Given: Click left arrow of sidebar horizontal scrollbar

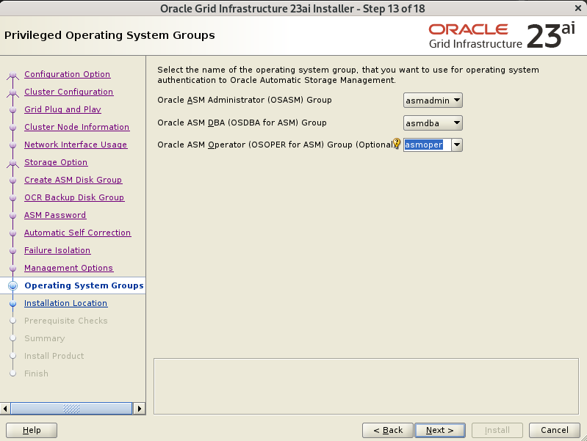Looking at the screenshot, I should pyautogui.click(x=5, y=409).
